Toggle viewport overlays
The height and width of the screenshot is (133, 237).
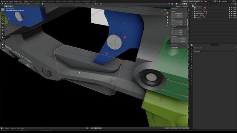(x=176, y=4)
